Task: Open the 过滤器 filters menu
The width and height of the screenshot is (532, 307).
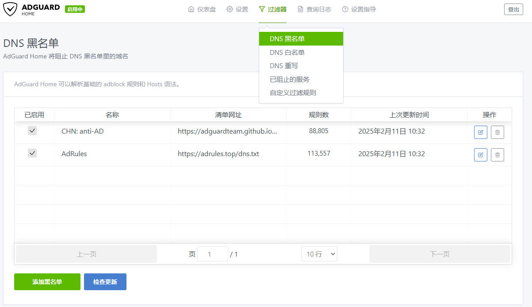Action: coord(273,9)
